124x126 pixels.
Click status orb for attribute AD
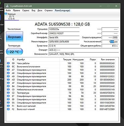[x=8, y=80]
